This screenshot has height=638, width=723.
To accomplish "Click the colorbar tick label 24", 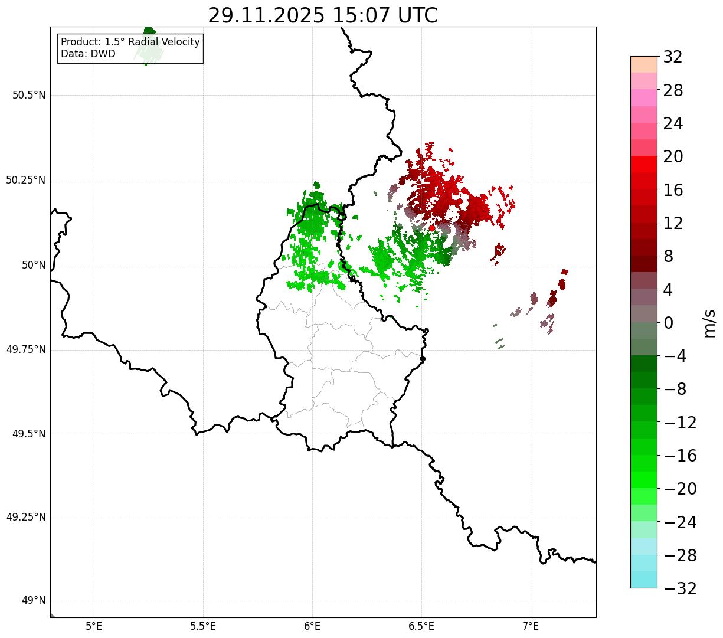I will click(x=673, y=123).
